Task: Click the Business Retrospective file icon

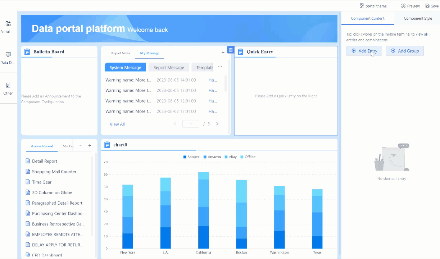Action: [28, 223]
